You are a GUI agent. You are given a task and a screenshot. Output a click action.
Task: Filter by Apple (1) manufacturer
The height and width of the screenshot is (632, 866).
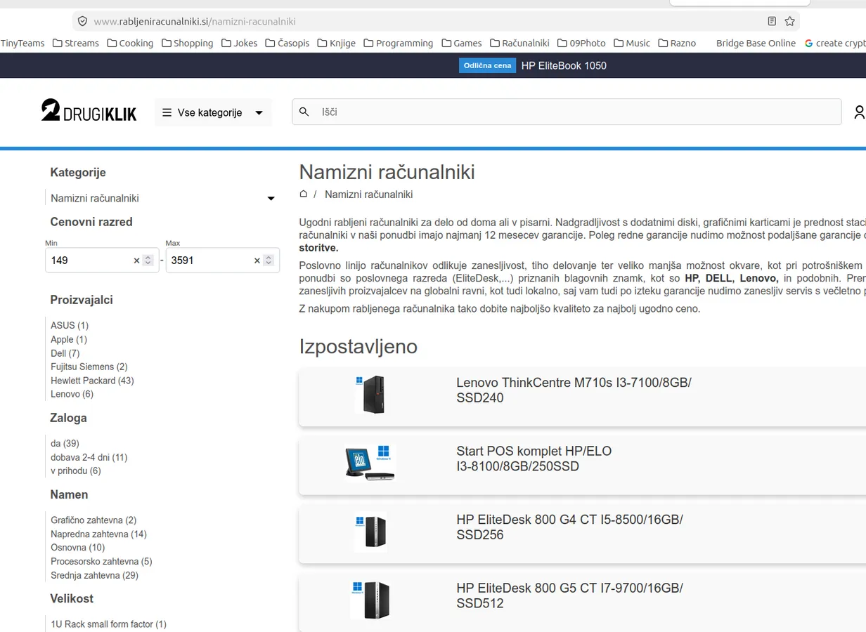(x=69, y=339)
